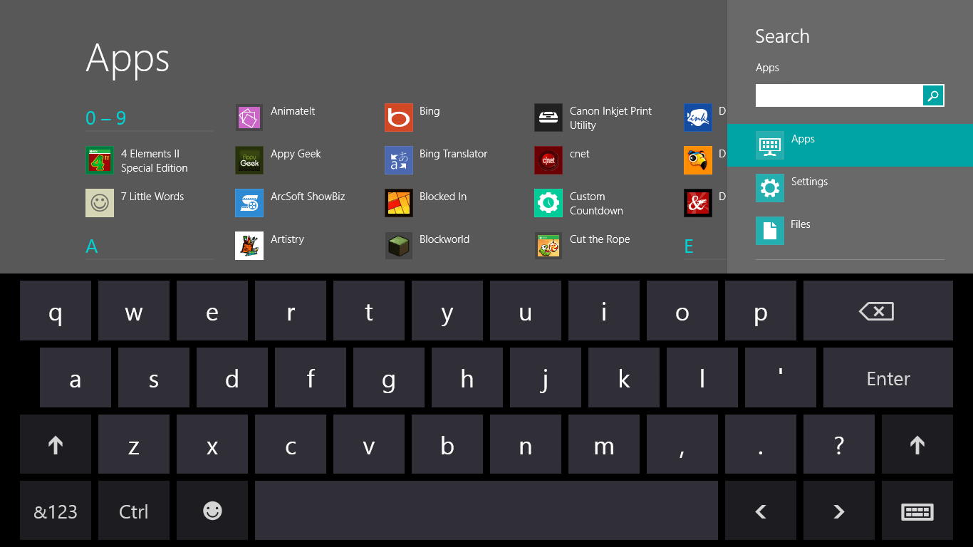Open the Appy Geek label

tap(296, 155)
